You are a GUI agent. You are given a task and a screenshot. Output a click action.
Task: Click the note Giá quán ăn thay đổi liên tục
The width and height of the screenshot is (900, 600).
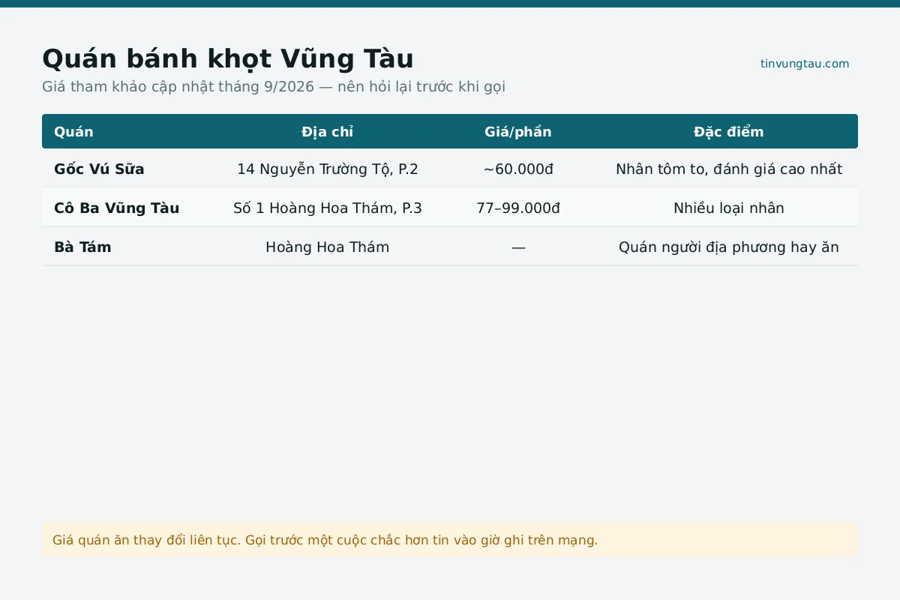[x=450, y=540]
